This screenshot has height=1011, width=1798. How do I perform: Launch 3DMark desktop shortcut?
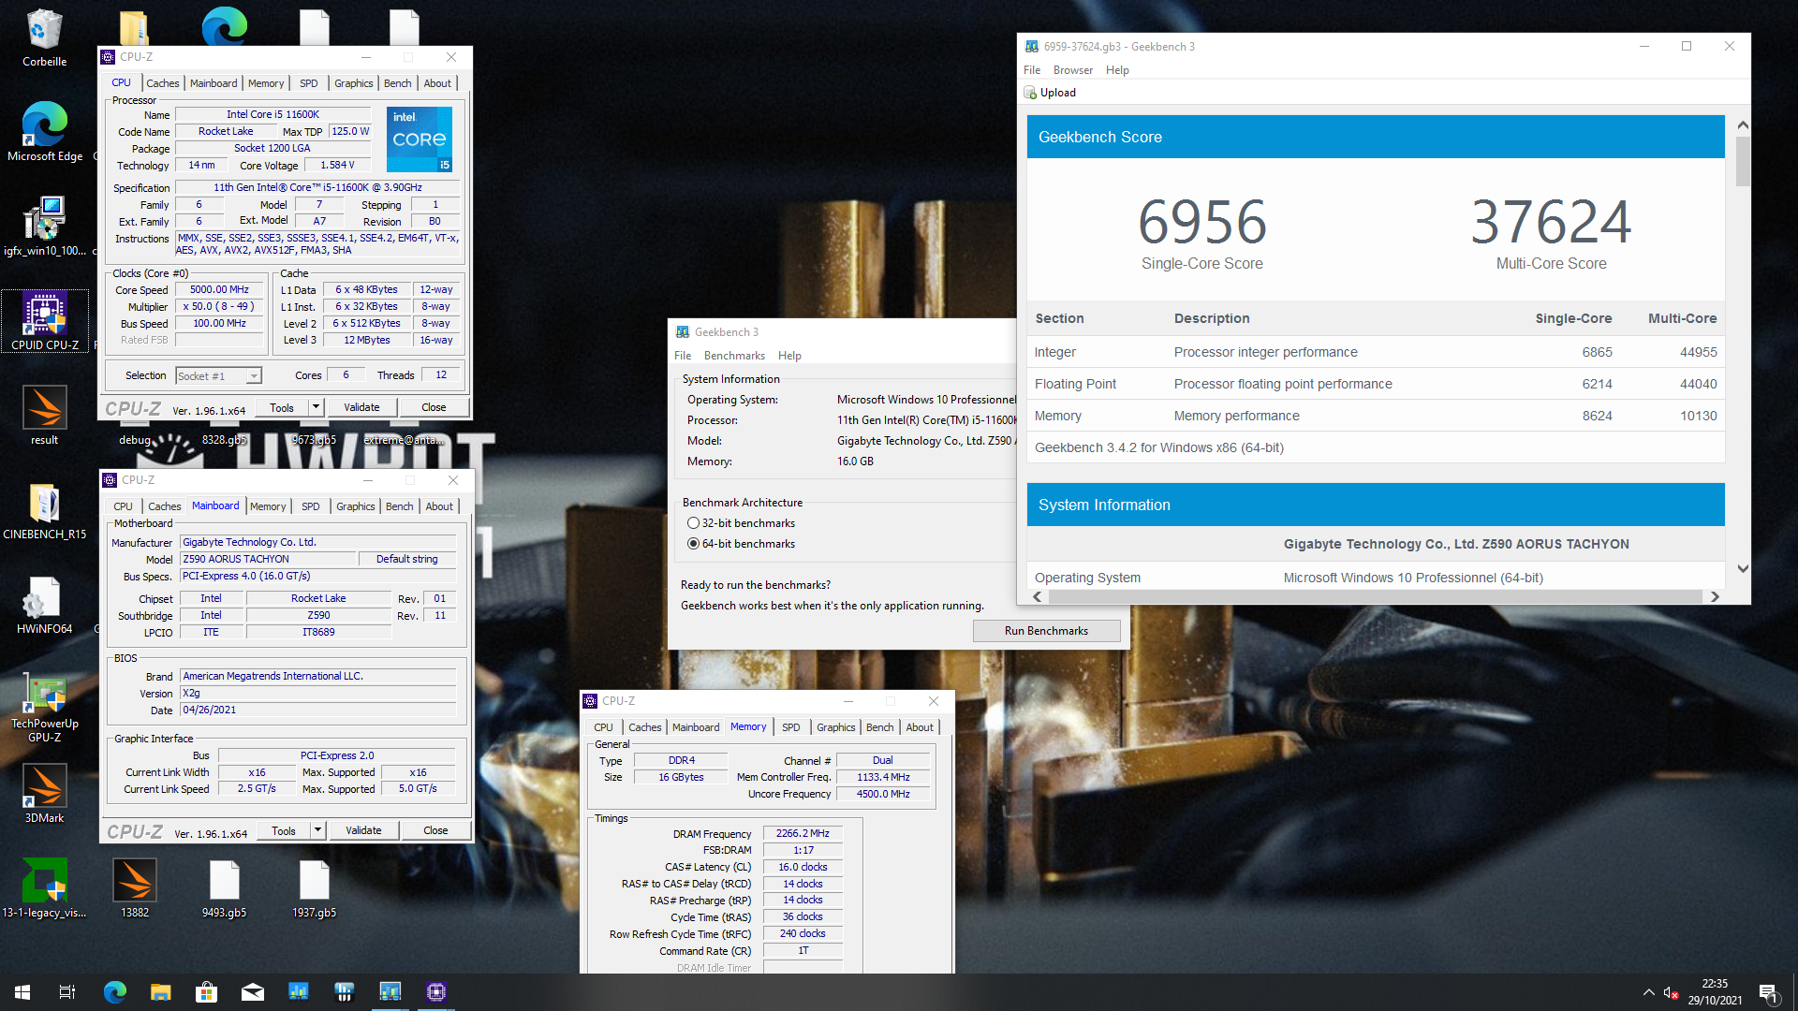pyautogui.click(x=44, y=793)
